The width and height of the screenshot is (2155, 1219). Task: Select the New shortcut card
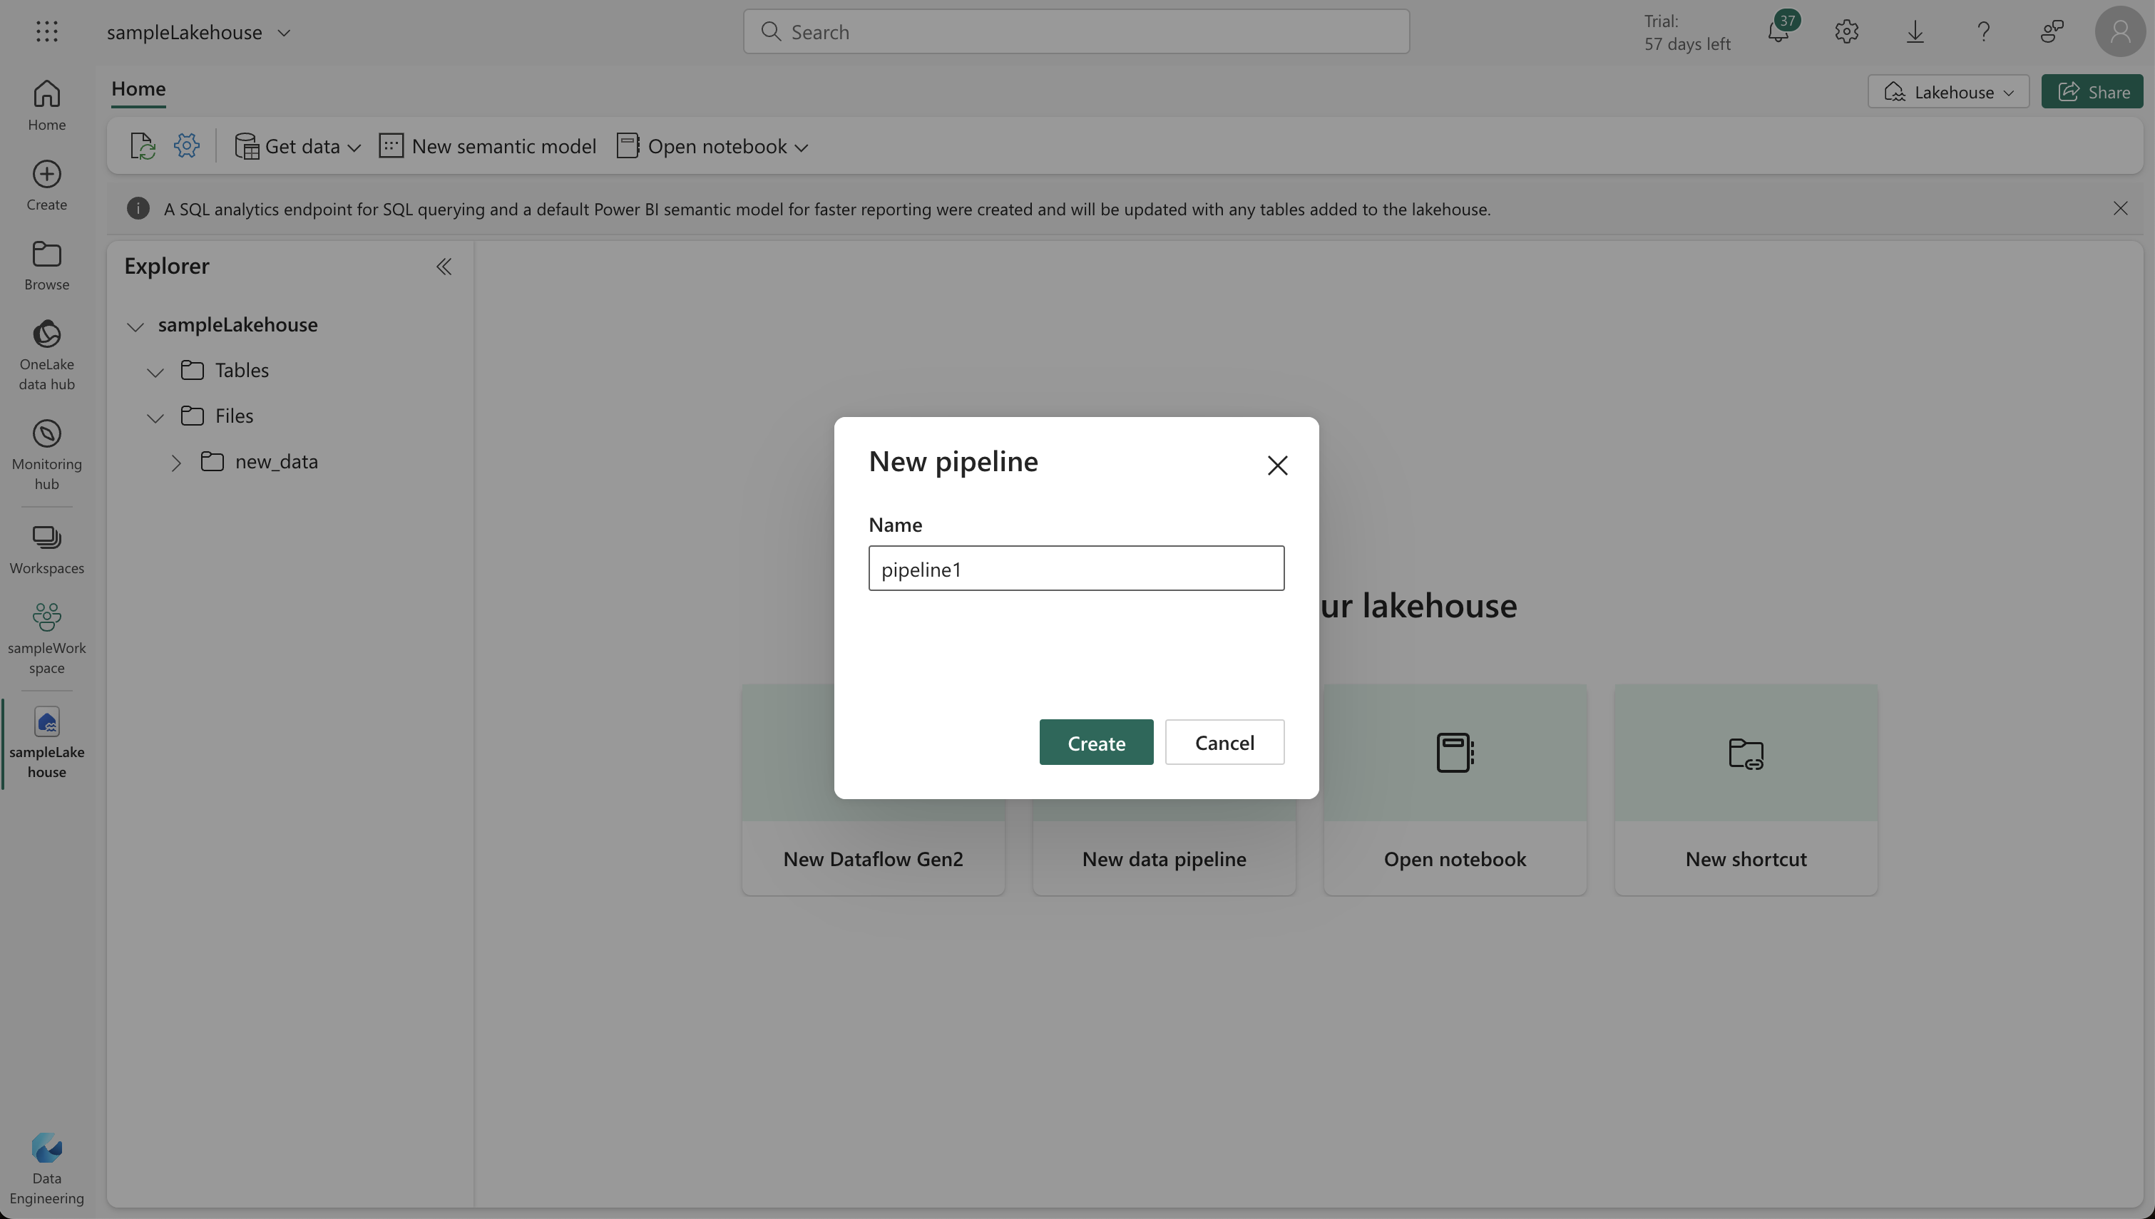[x=1746, y=790]
